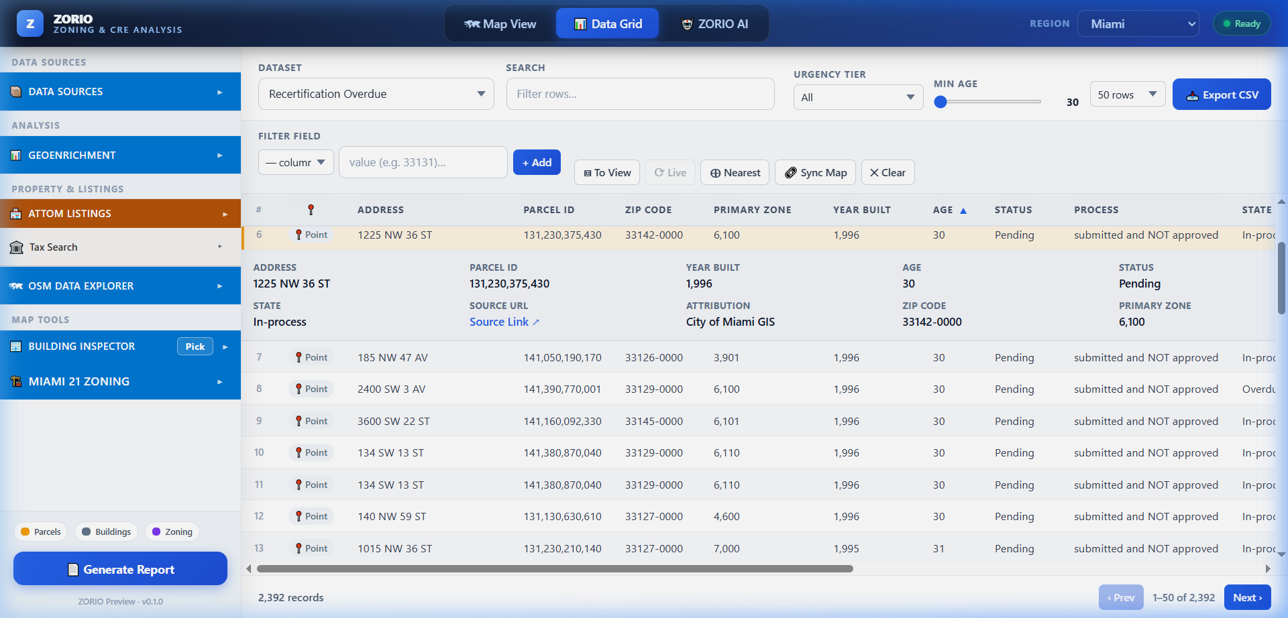The image size is (1288, 618).
Task: Toggle the Live refresh button
Action: (x=670, y=172)
